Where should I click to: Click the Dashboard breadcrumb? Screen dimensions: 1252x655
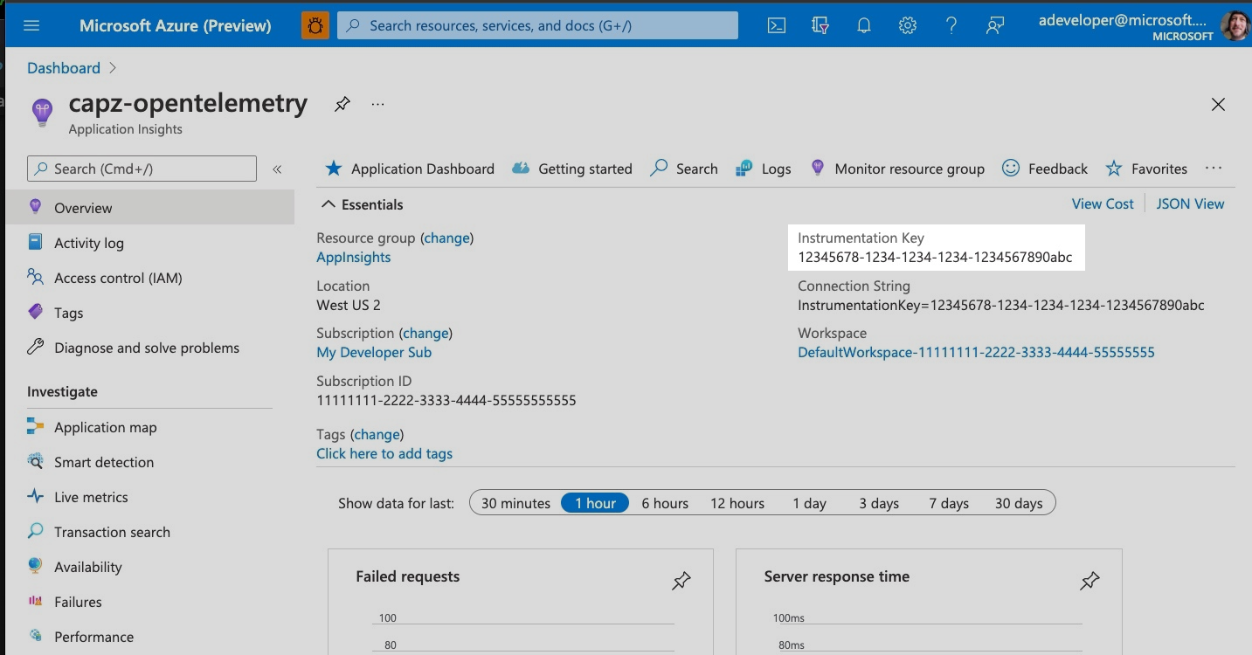(64, 68)
